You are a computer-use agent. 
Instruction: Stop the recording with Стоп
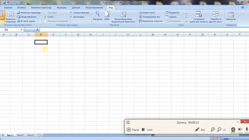(x=147, y=129)
